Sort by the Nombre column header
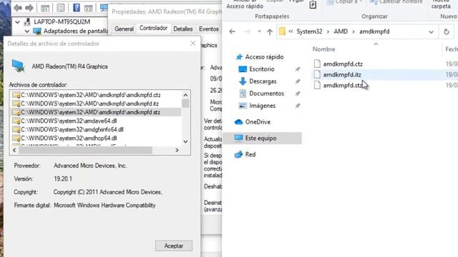Viewport: 458px width, 257px height. tap(323, 49)
